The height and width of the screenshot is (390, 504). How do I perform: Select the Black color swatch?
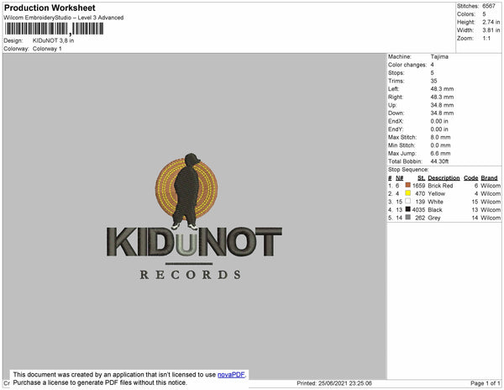(x=408, y=209)
